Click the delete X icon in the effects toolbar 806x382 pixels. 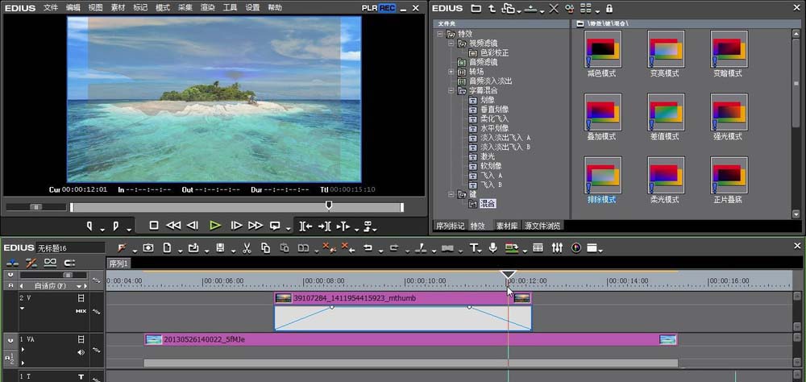point(553,8)
